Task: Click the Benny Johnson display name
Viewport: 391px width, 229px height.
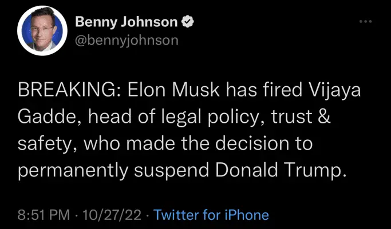Action: [126, 22]
